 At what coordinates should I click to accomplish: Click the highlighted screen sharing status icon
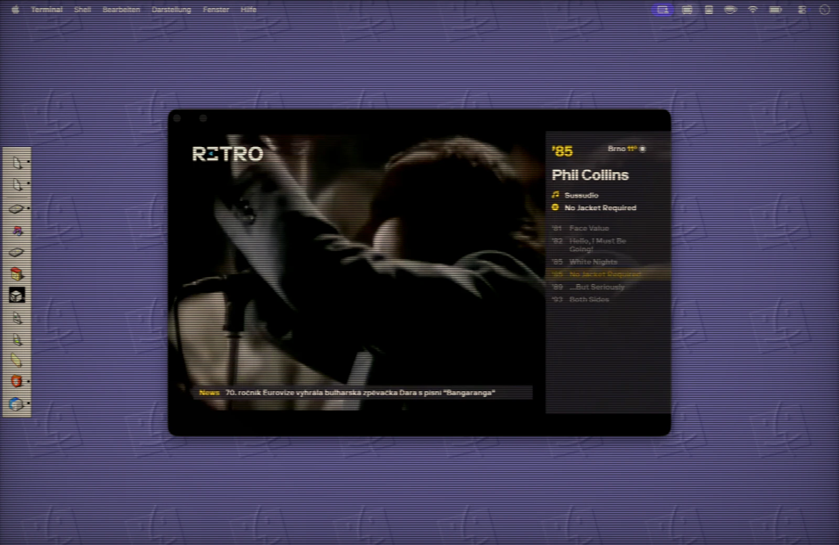[663, 9]
